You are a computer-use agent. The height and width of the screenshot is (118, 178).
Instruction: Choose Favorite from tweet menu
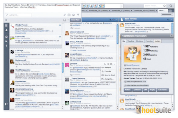pos(108,71)
